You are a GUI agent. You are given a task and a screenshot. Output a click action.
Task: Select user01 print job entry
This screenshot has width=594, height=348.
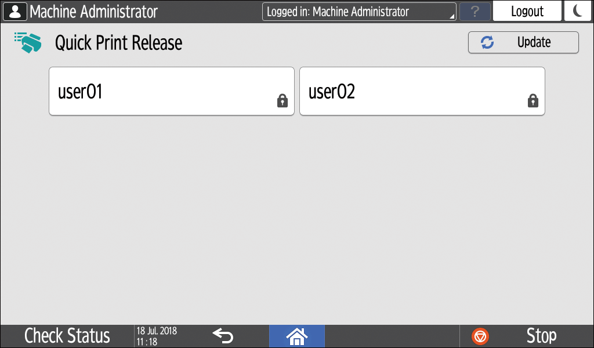(172, 91)
